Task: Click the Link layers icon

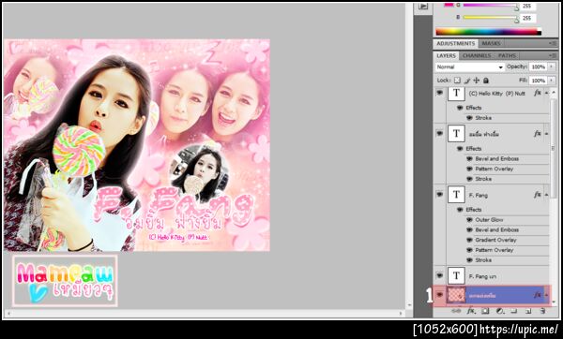Action: pos(456,311)
